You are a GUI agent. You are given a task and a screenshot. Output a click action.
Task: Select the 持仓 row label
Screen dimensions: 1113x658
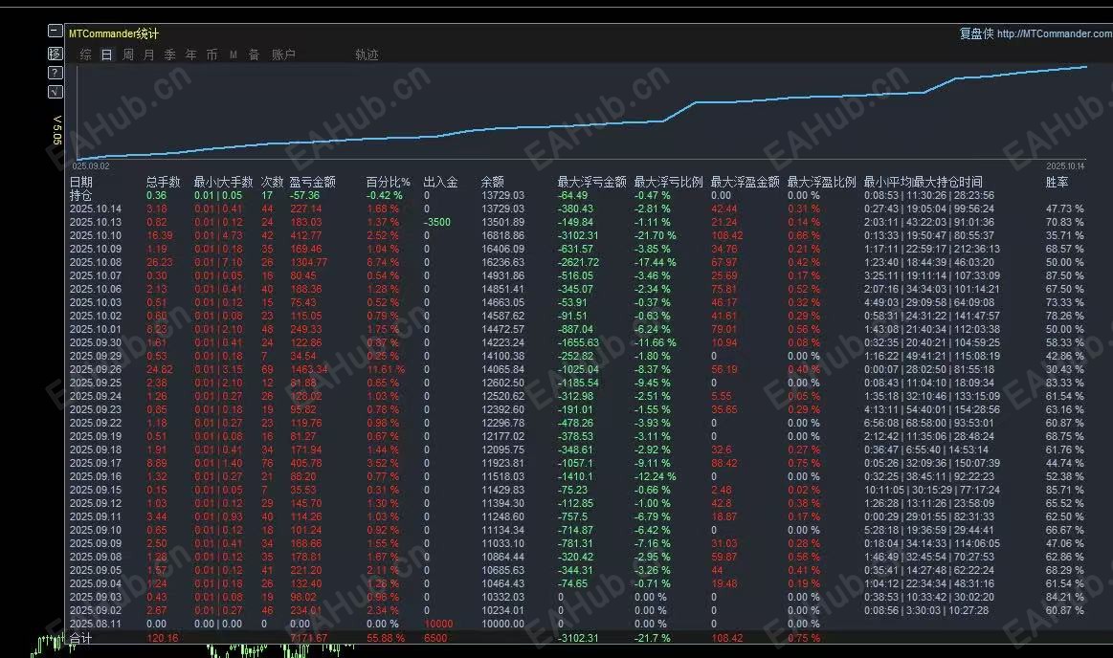[81, 196]
